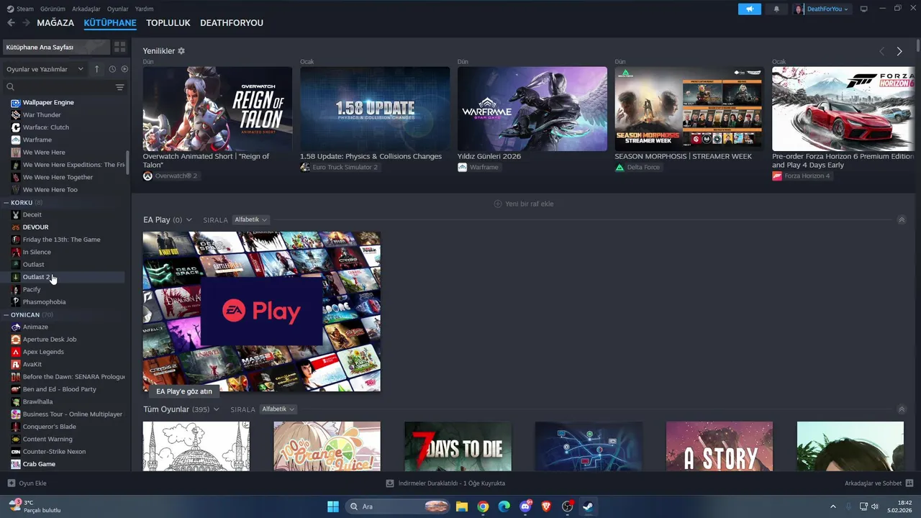Click the plus icon to add shelf
The width and height of the screenshot is (921, 518).
(498, 204)
